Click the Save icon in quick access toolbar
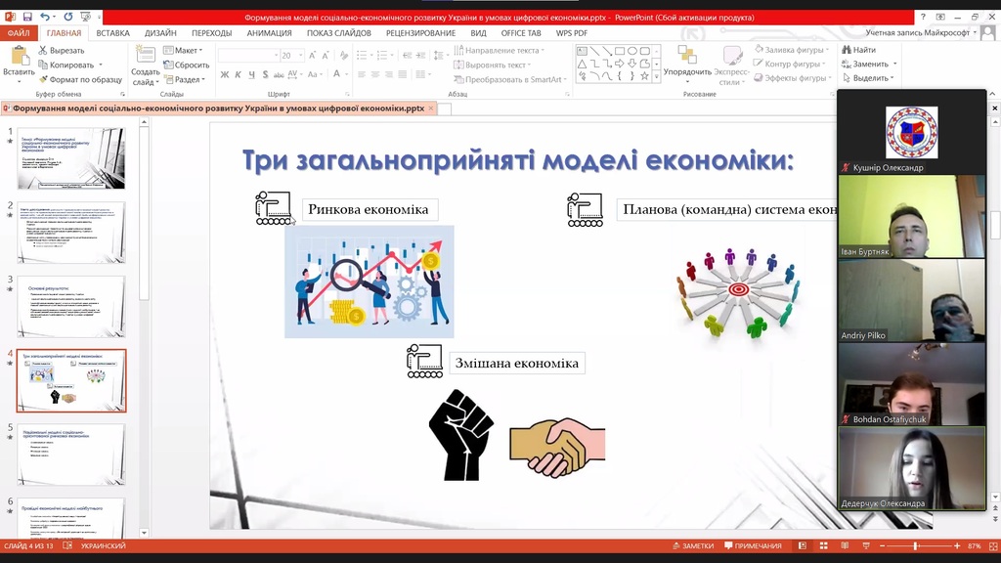1001x563 pixels. point(26,17)
